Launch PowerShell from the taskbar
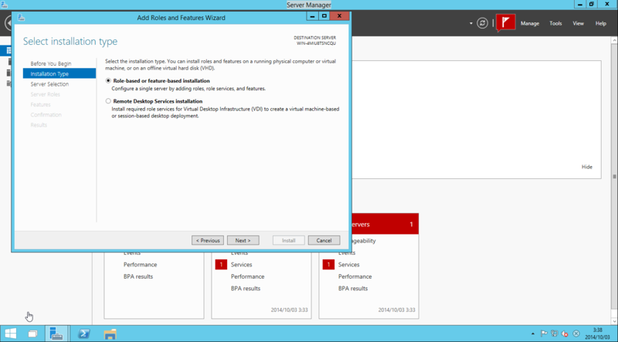618x342 pixels. click(83, 334)
